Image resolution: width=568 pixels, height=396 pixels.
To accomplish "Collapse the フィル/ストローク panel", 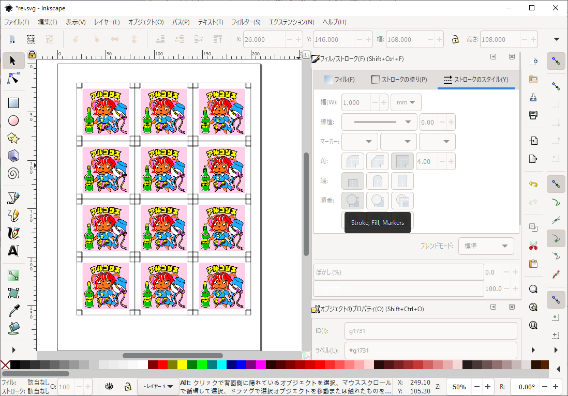I will point(493,56).
